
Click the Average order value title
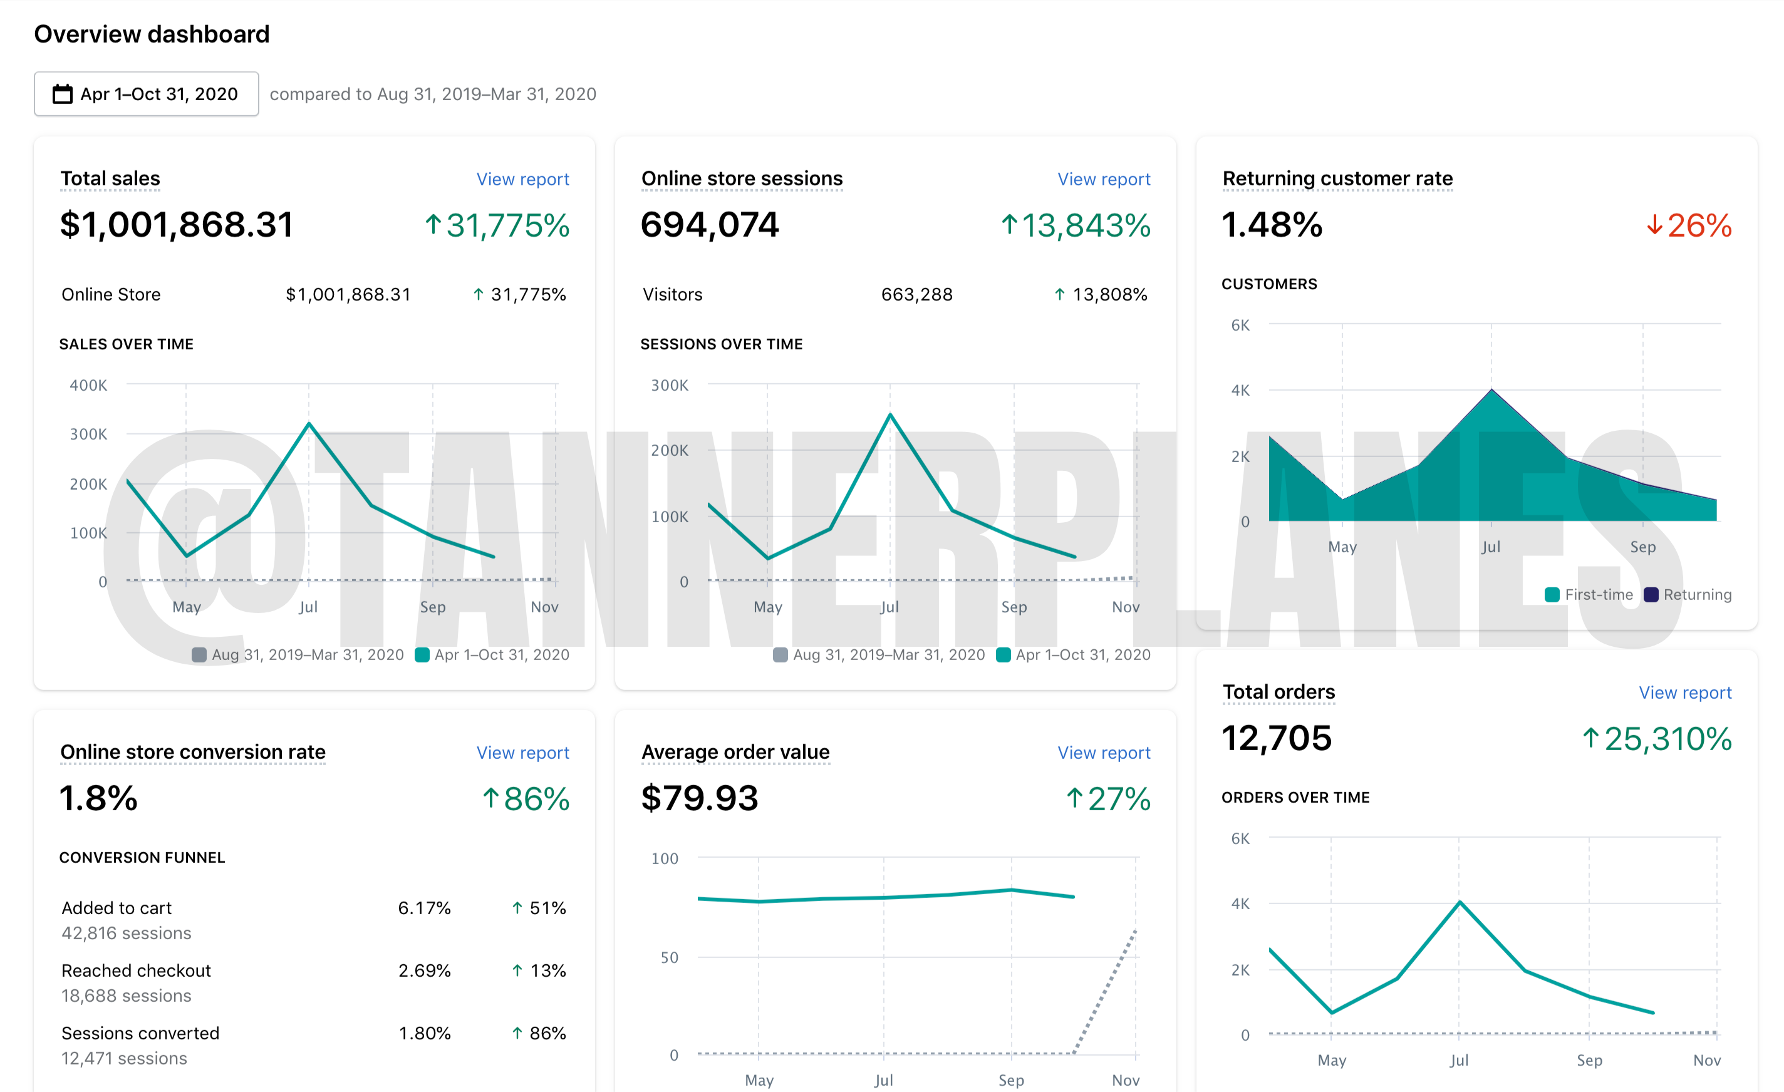(735, 752)
